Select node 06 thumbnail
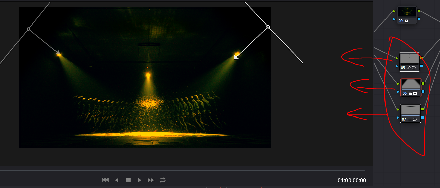The height and width of the screenshot is (188, 440). pos(411,84)
